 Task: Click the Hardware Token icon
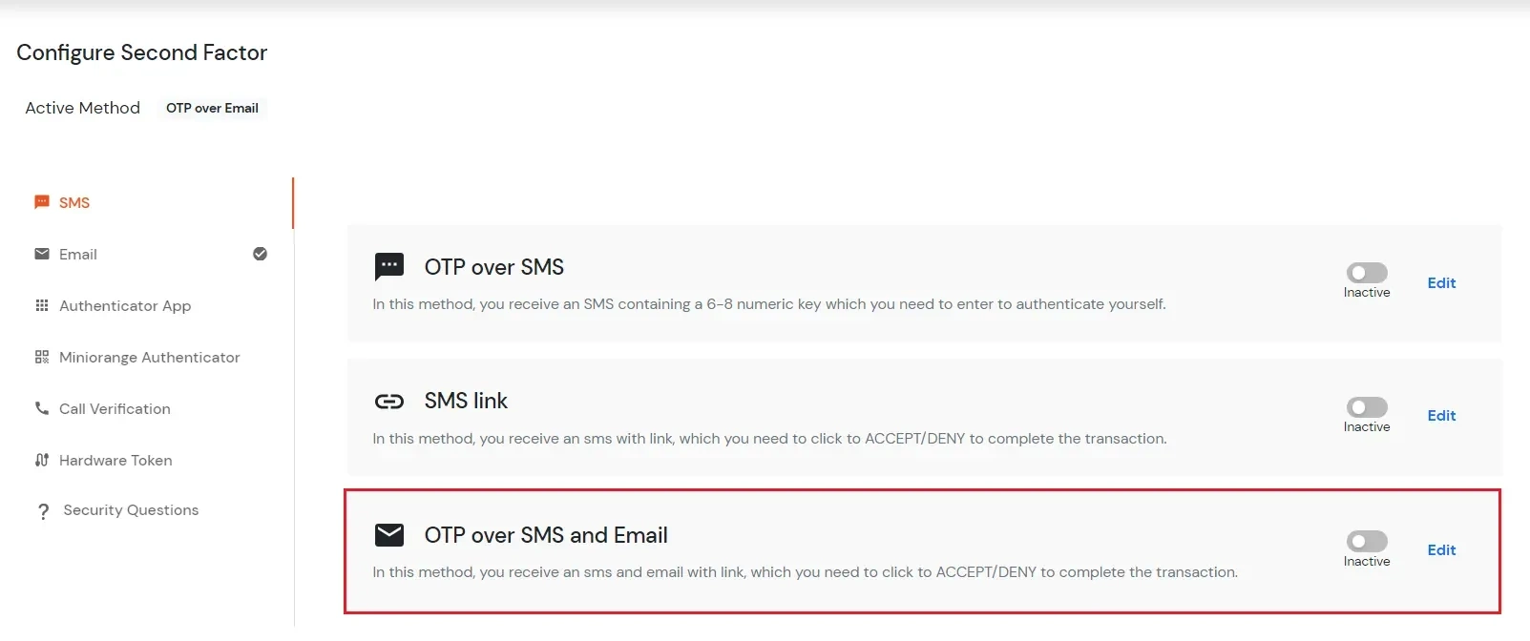pyautogui.click(x=41, y=460)
